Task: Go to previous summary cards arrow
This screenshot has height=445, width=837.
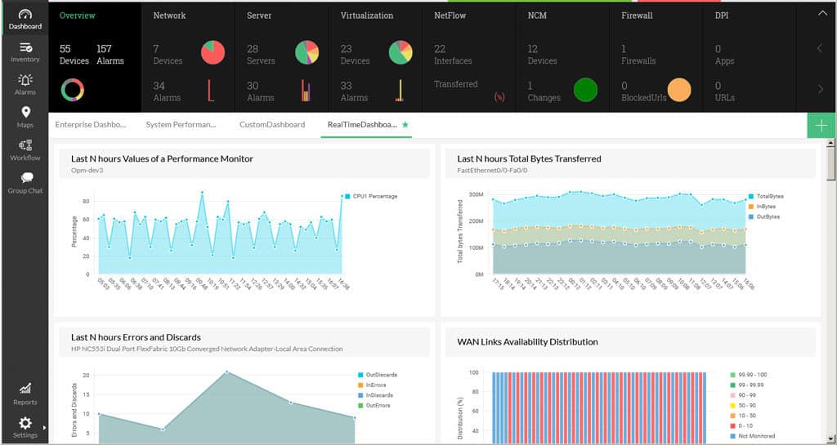Action: 820,48
